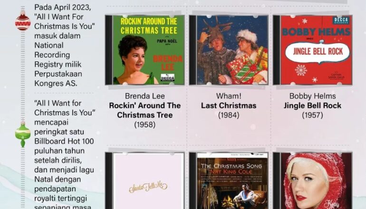Click the Brenda Lee artist name caption

click(x=145, y=96)
